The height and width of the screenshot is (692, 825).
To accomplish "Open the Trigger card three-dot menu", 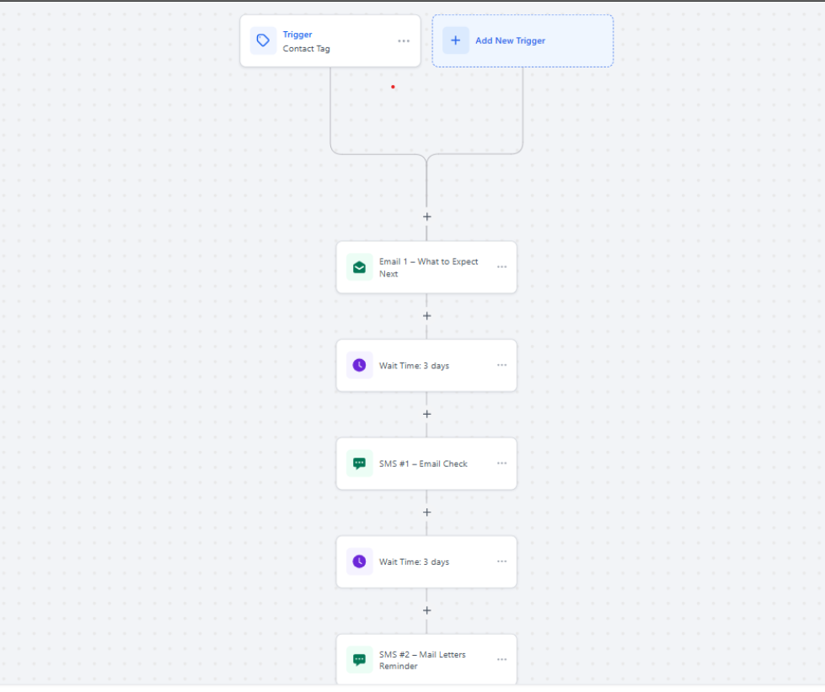I will [x=404, y=41].
